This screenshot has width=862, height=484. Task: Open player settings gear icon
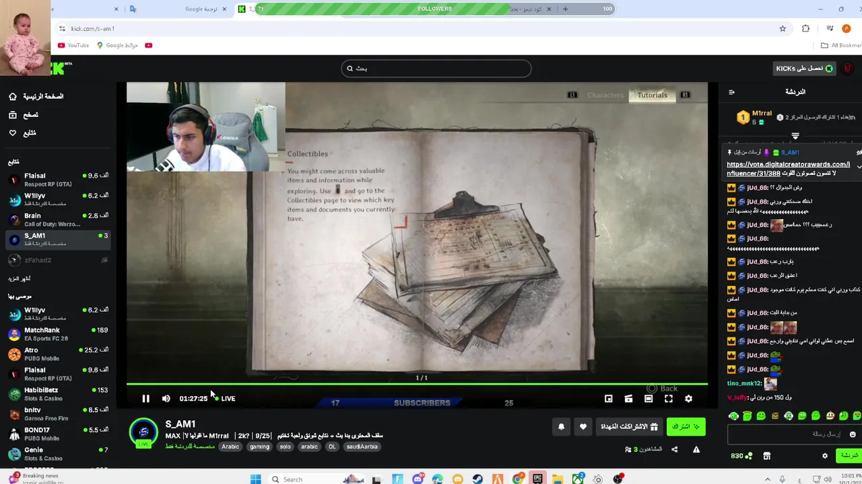[688, 399]
